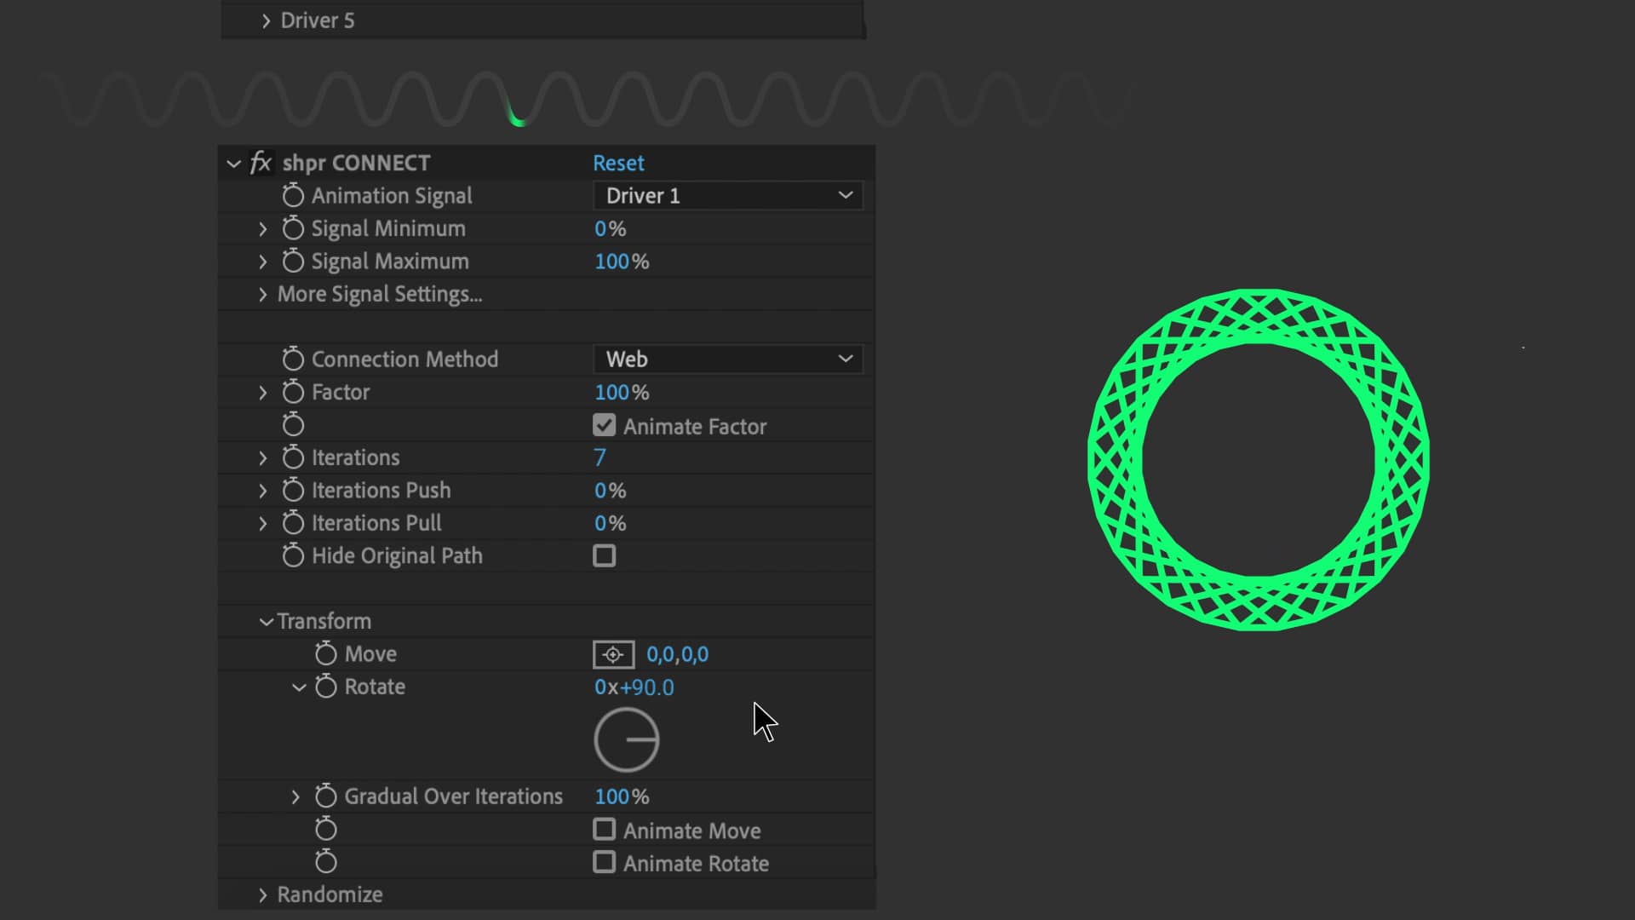
Task: Click the Signal Maximum 100% value
Action: click(x=622, y=261)
